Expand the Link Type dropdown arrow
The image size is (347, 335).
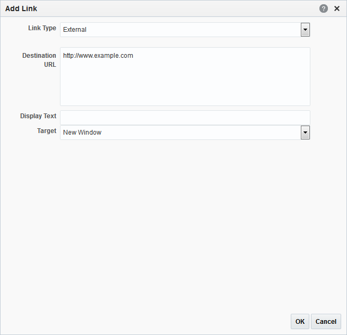(305, 30)
